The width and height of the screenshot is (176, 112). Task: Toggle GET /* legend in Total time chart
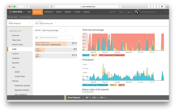(94, 55)
